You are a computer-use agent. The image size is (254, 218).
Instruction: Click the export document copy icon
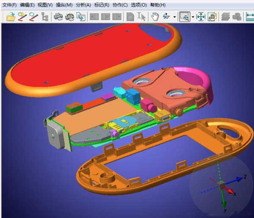pos(81,17)
